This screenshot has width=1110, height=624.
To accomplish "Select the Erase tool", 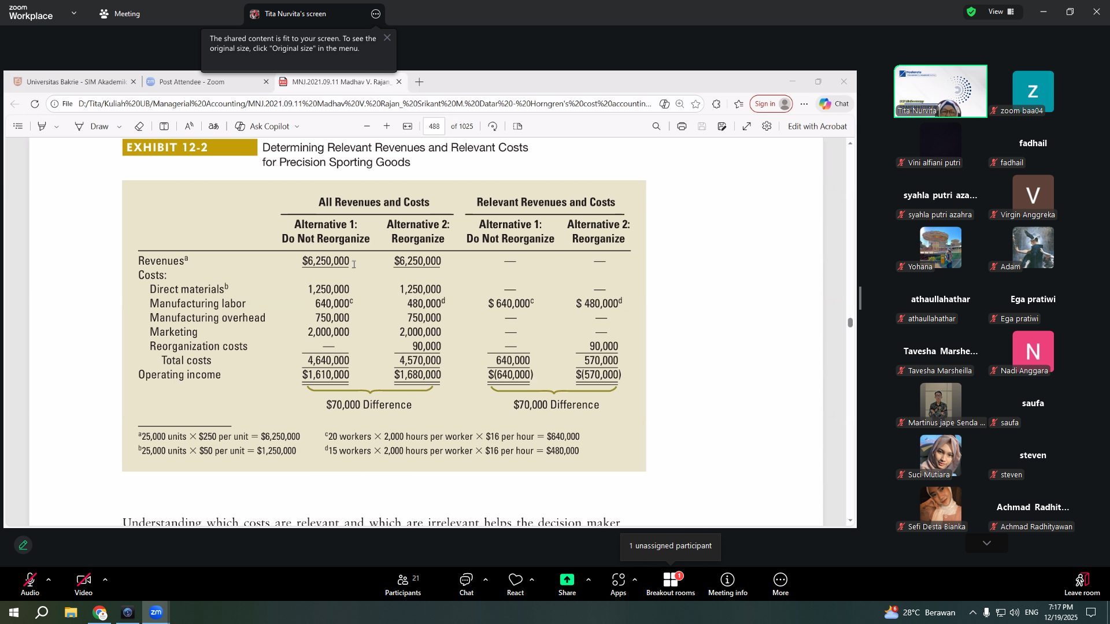I will tap(139, 126).
